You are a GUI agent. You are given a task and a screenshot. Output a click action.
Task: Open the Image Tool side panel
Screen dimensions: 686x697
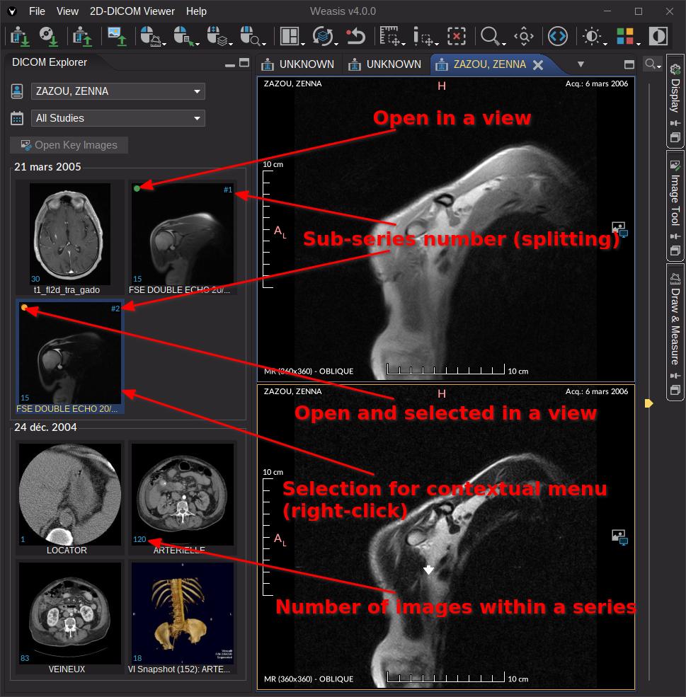pyautogui.click(x=675, y=205)
